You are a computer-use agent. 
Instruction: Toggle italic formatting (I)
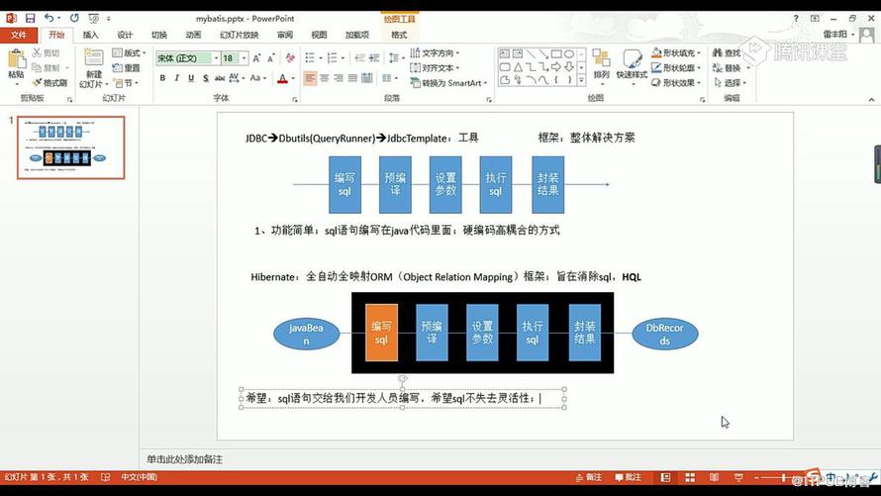176,78
